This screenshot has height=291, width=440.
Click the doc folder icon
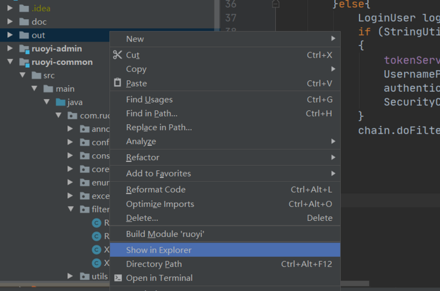tap(24, 22)
